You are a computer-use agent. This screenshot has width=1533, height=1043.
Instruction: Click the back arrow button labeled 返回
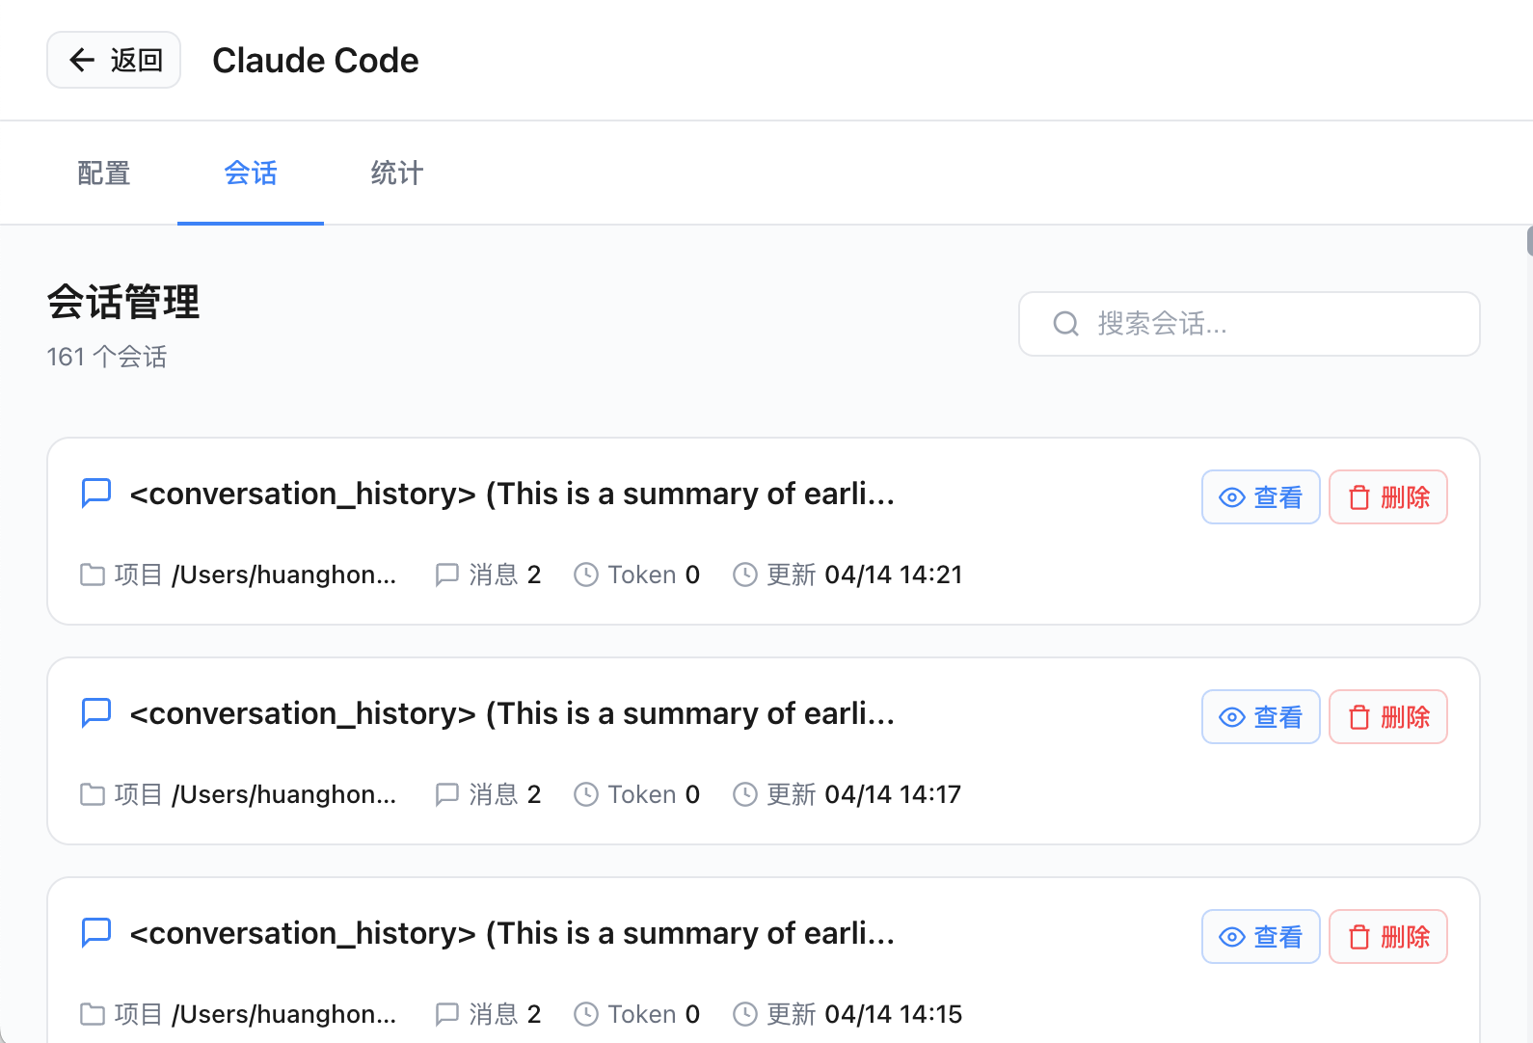(x=114, y=60)
